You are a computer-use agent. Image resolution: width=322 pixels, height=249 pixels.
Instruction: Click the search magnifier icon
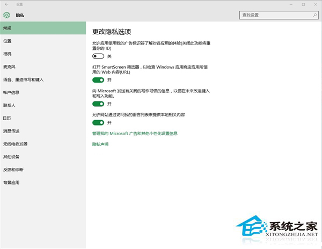315,15
